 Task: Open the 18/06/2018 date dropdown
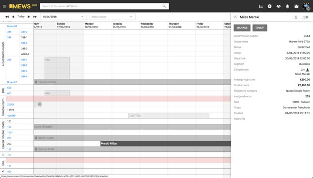(63, 17)
